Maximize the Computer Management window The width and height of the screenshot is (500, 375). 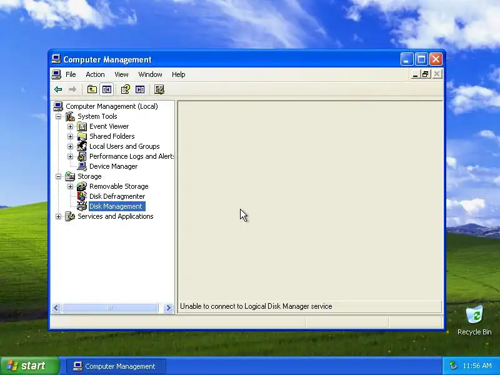click(421, 59)
